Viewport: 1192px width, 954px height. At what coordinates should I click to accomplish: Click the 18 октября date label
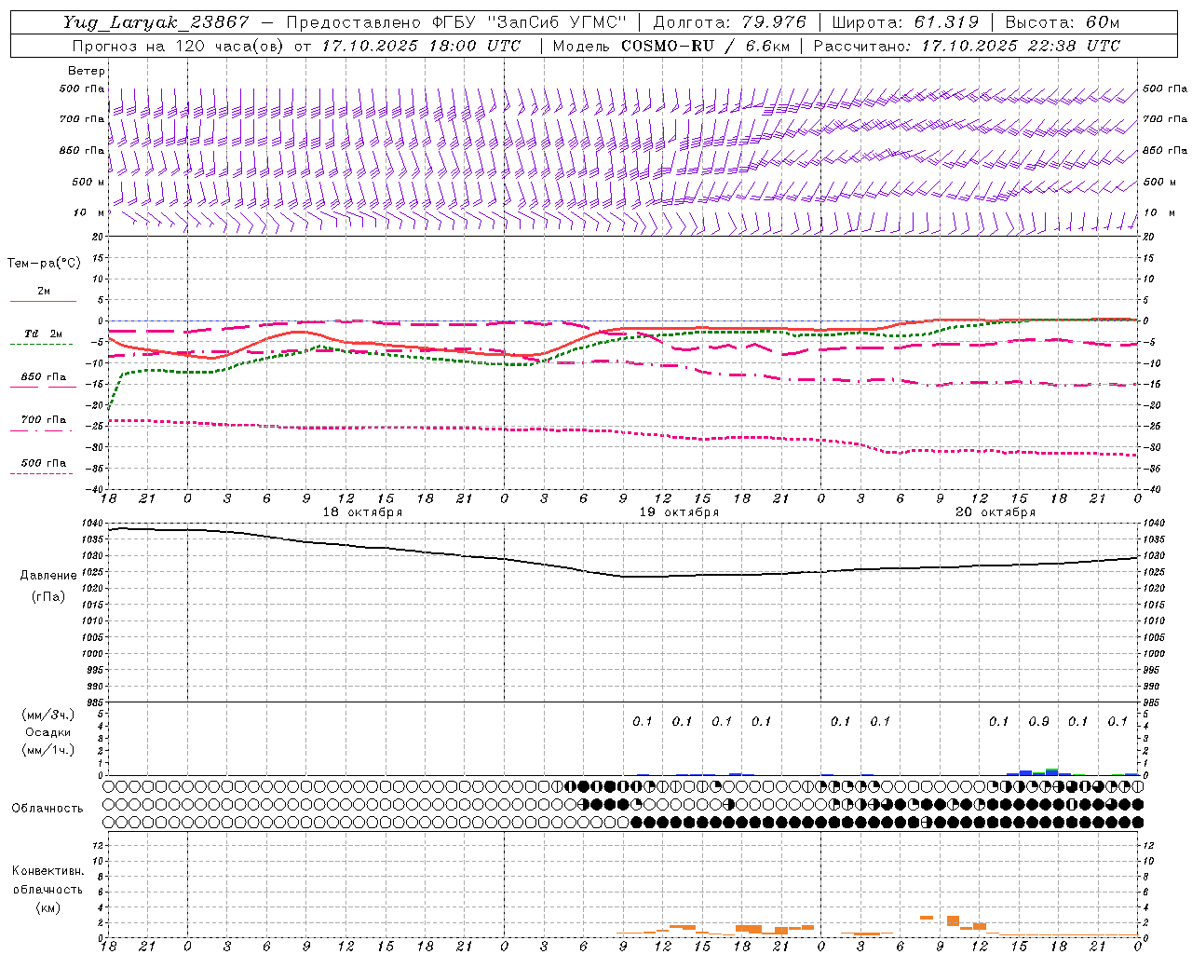[362, 512]
